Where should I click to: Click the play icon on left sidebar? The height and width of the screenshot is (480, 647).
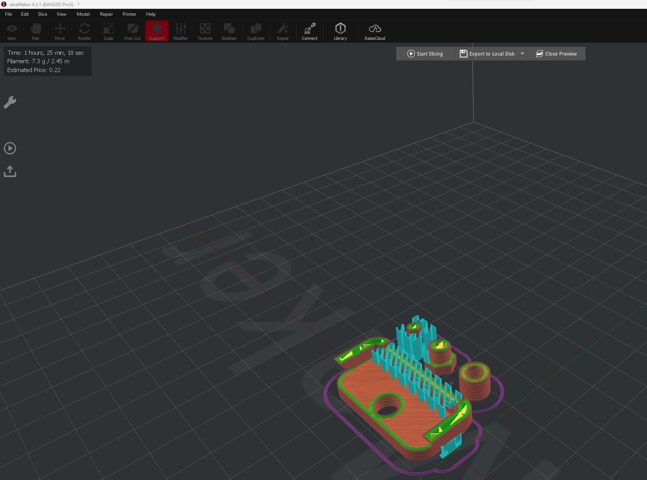10,148
